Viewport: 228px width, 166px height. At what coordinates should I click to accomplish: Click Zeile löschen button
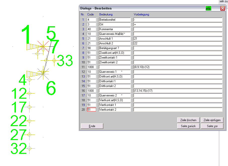pyautogui.click(x=188, y=120)
